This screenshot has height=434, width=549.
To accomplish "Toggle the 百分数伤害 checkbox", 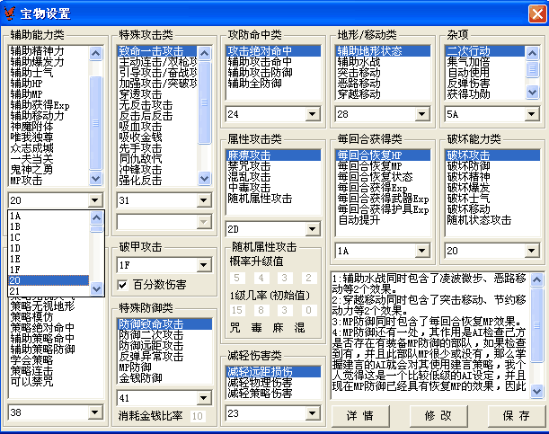I will (124, 285).
